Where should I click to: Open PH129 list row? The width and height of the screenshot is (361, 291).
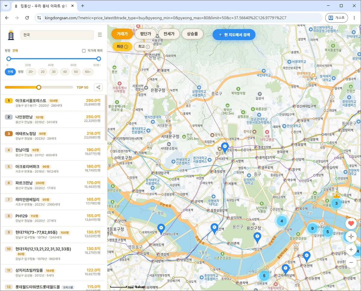(x=53, y=218)
